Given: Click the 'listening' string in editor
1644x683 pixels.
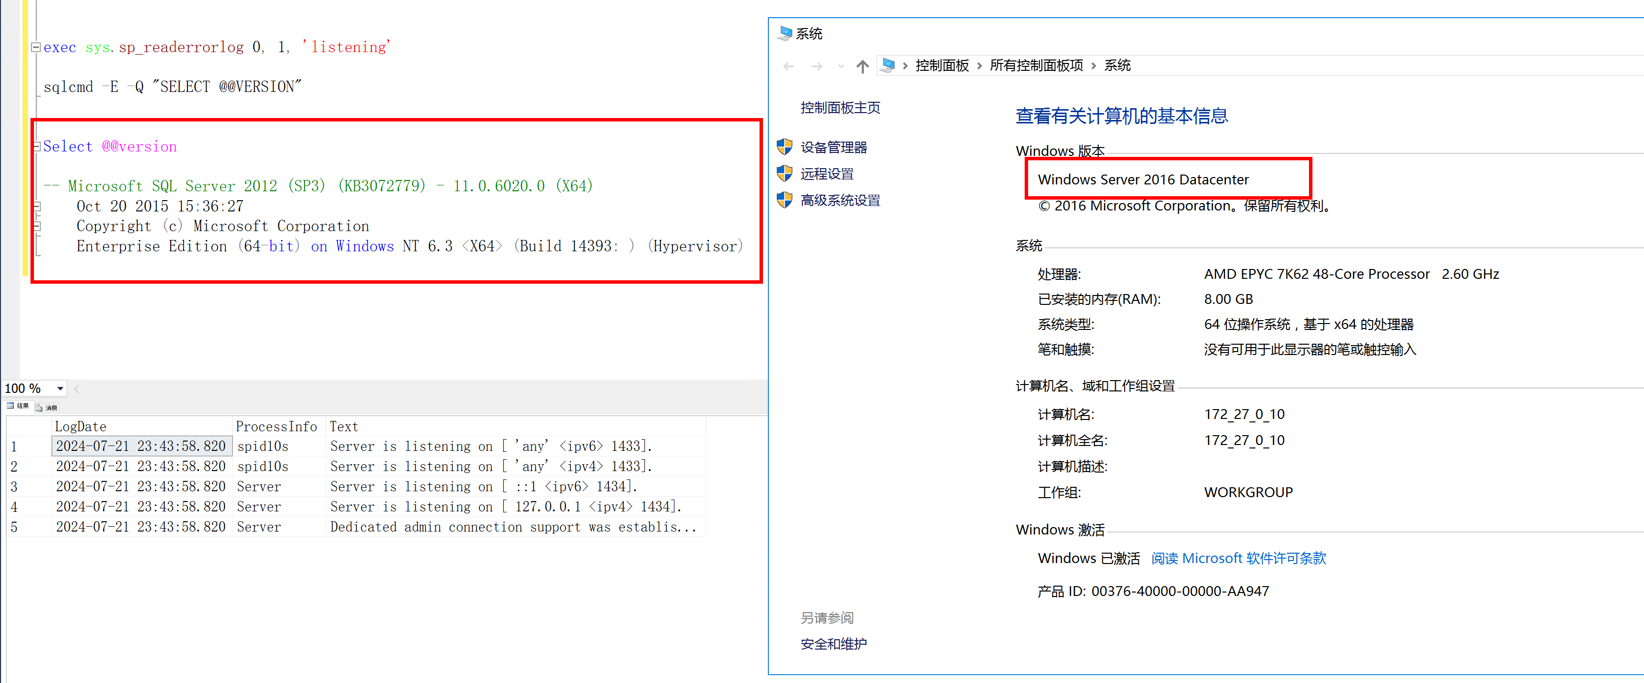Looking at the screenshot, I should [346, 47].
